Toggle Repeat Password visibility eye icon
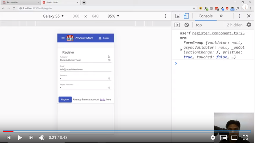The height and width of the screenshot is (143, 255). click(109, 88)
